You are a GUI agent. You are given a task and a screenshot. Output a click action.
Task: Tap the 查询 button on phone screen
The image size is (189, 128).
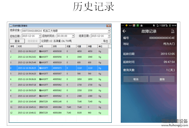pyautogui.click(x=162, y=79)
